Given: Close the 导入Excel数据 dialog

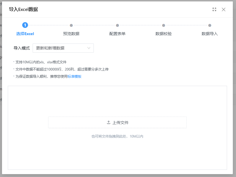Looking at the screenshot, I should point(224,9).
